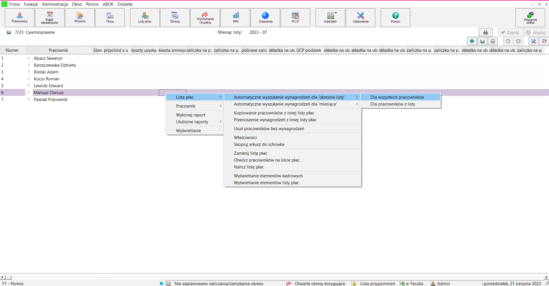
Task: Open the Pracownik context submenu
Action: 195,106
